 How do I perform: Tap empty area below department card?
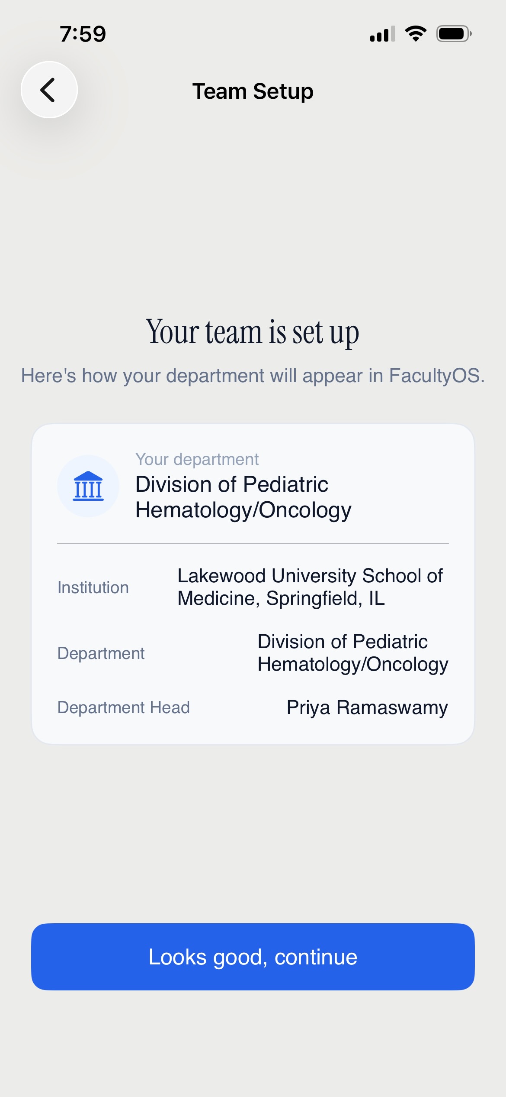pyautogui.click(x=253, y=832)
